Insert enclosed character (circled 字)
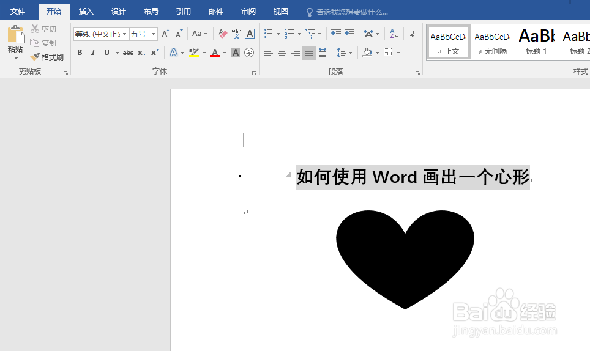This screenshot has width=590, height=351. pos(249,53)
